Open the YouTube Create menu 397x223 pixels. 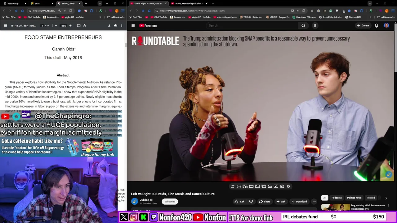[363, 25]
